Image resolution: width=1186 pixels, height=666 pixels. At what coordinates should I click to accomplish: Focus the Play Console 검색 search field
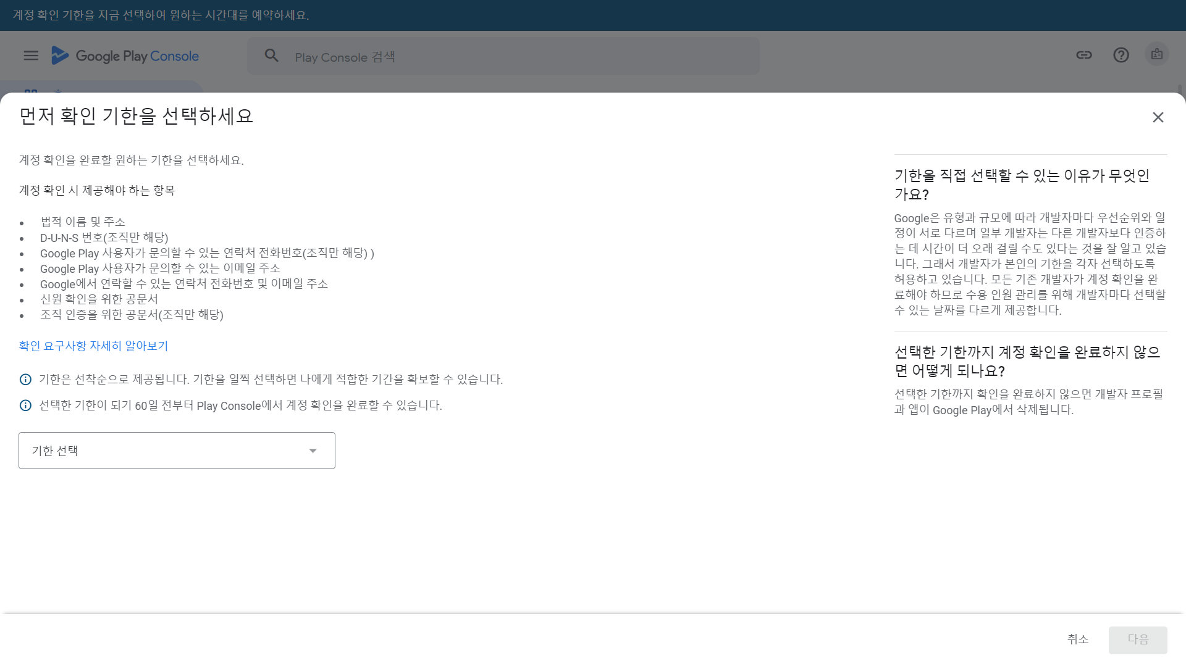[x=503, y=56]
